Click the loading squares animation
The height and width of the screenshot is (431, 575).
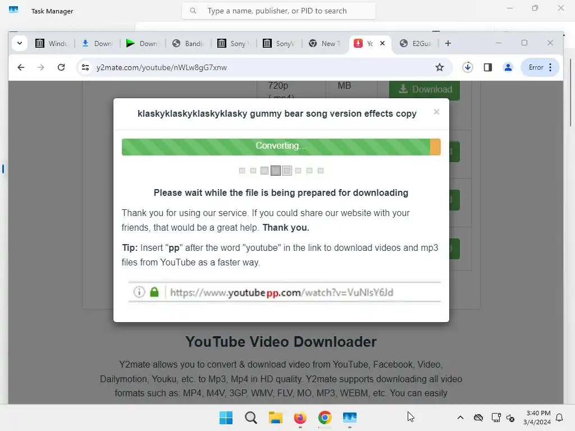[x=281, y=171]
